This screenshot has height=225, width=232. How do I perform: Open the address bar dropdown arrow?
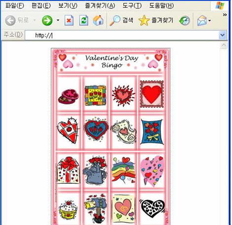223,35
